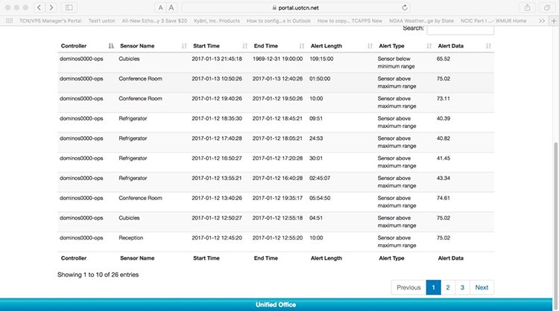This screenshot has width=559, height=311.
Task: Reload the portal.uotcn.net page
Action: (404, 7)
